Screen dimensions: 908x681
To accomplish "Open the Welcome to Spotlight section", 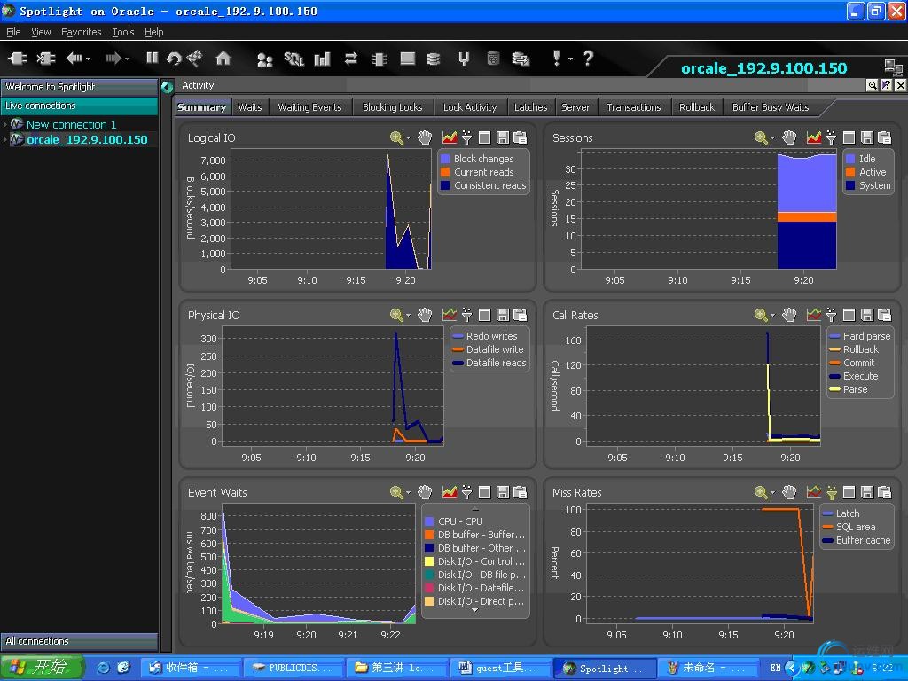I will (79, 87).
